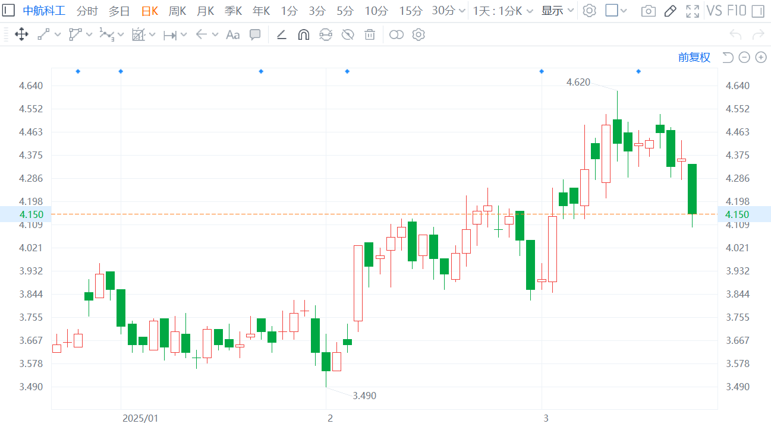Toggle the left sidebar panel icon

pyautogui.click(x=9, y=11)
